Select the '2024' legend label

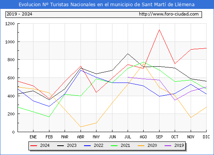click(x=45, y=145)
